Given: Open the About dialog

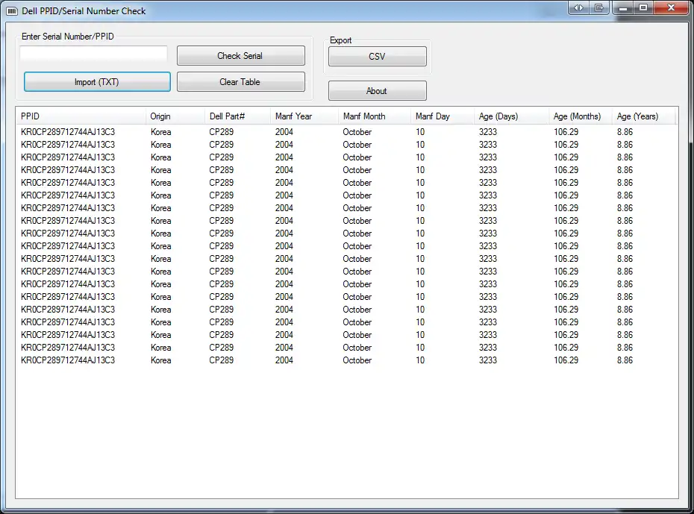Looking at the screenshot, I should coord(377,91).
